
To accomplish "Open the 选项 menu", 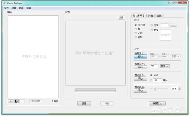I will (x=21, y=8).
